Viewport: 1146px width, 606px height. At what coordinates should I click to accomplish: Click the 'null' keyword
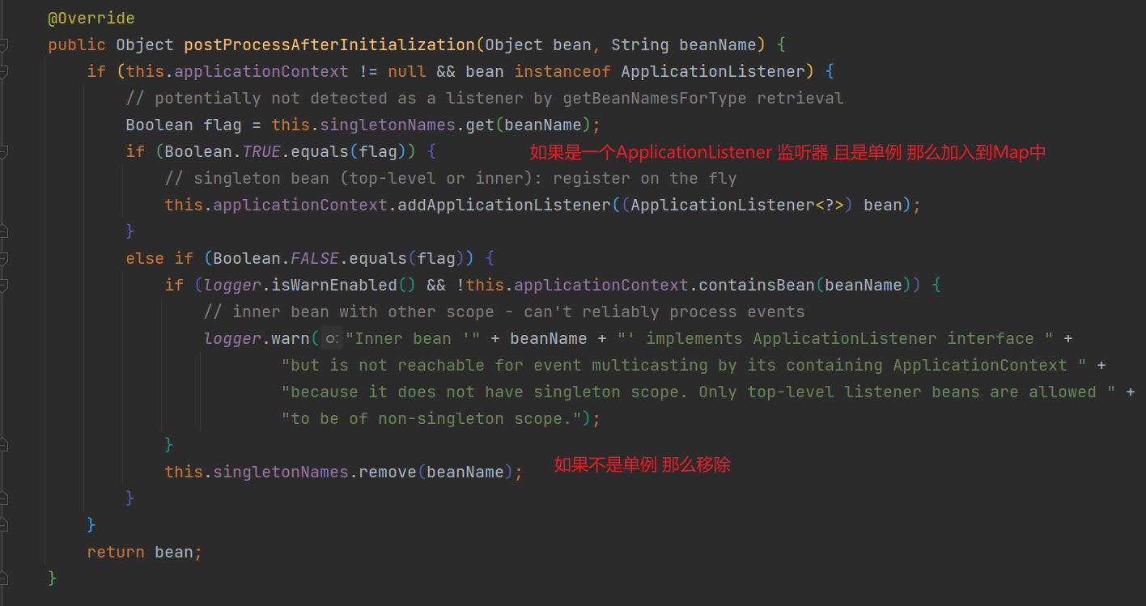[407, 71]
